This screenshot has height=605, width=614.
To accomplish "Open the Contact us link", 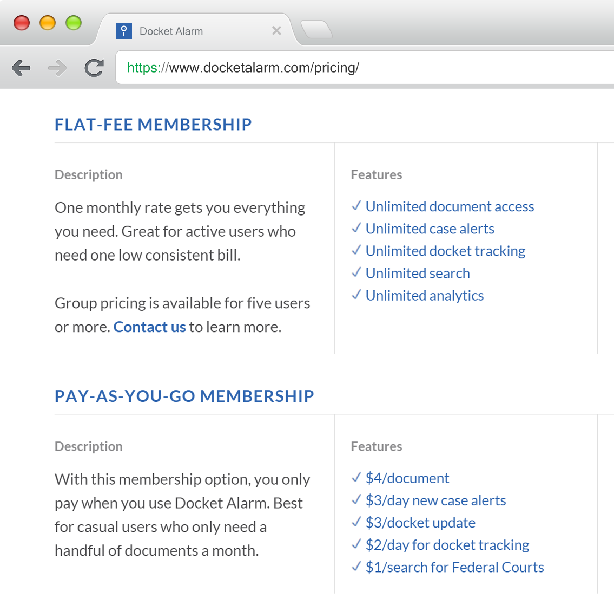I will (x=149, y=327).
